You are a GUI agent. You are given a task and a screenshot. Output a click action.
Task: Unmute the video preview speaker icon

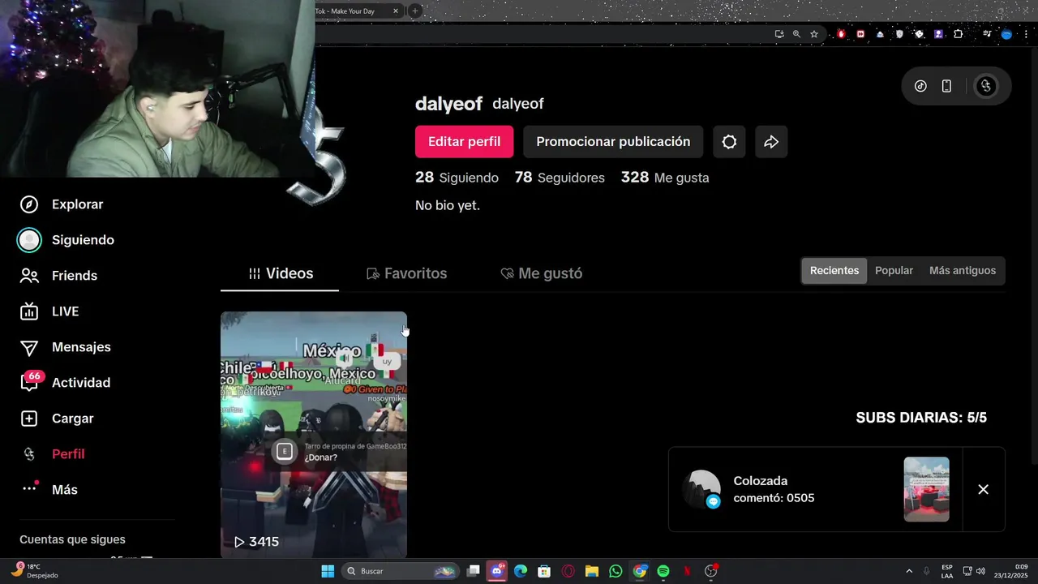tap(345, 358)
